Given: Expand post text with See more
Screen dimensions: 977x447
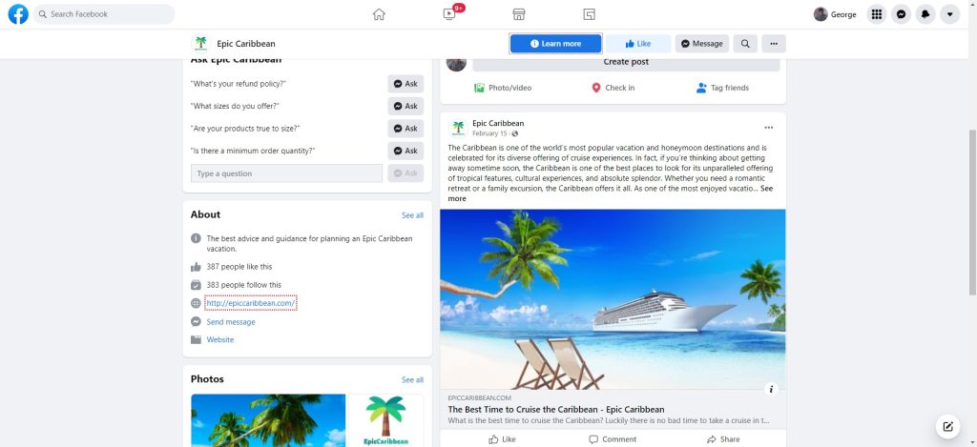Looking at the screenshot, I should coord(611,193).
